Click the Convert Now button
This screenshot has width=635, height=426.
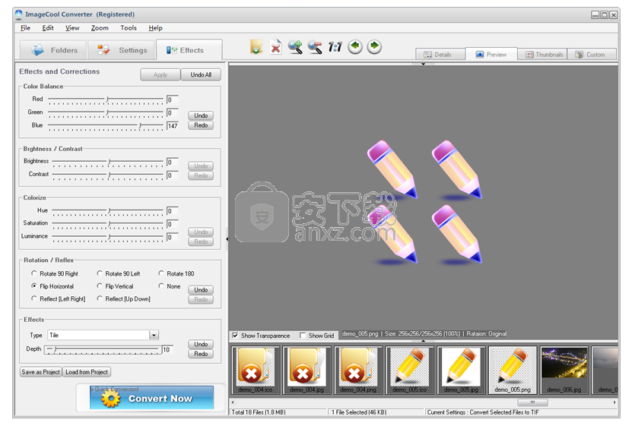click(x=152, y=398)
